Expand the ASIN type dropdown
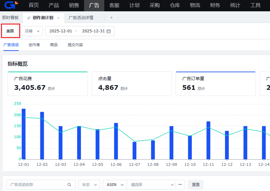 pos(115,185)
